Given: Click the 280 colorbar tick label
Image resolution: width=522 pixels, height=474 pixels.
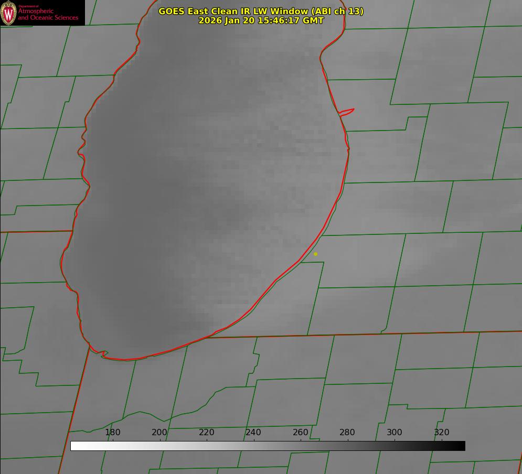Looking at the screenshot, I should click(x=347, y=432).
